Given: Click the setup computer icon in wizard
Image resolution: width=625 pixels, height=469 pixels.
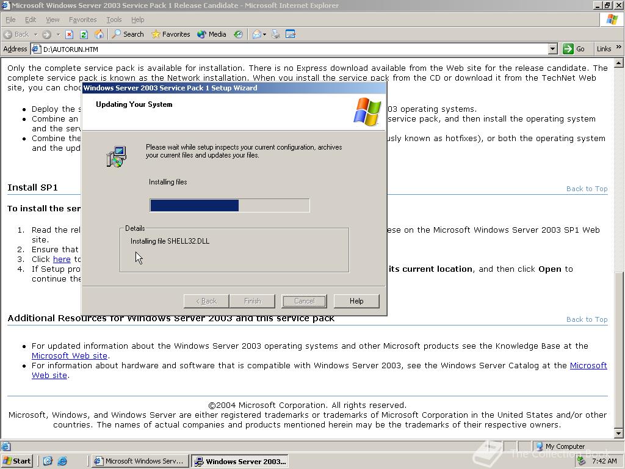Looking at the screenshot, I should tap(117, 156).
